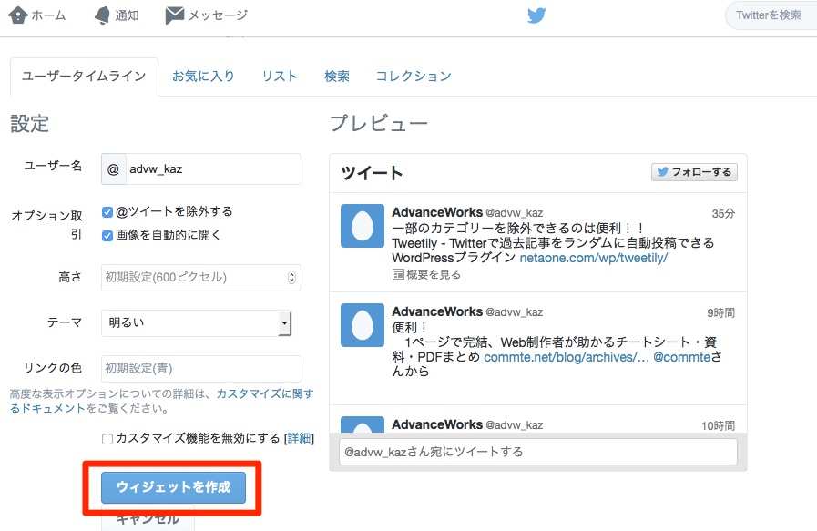Click AdvanceWorks name on 35分 tweet
Viewport: 817px width, 531px height.
click(437, 212)
